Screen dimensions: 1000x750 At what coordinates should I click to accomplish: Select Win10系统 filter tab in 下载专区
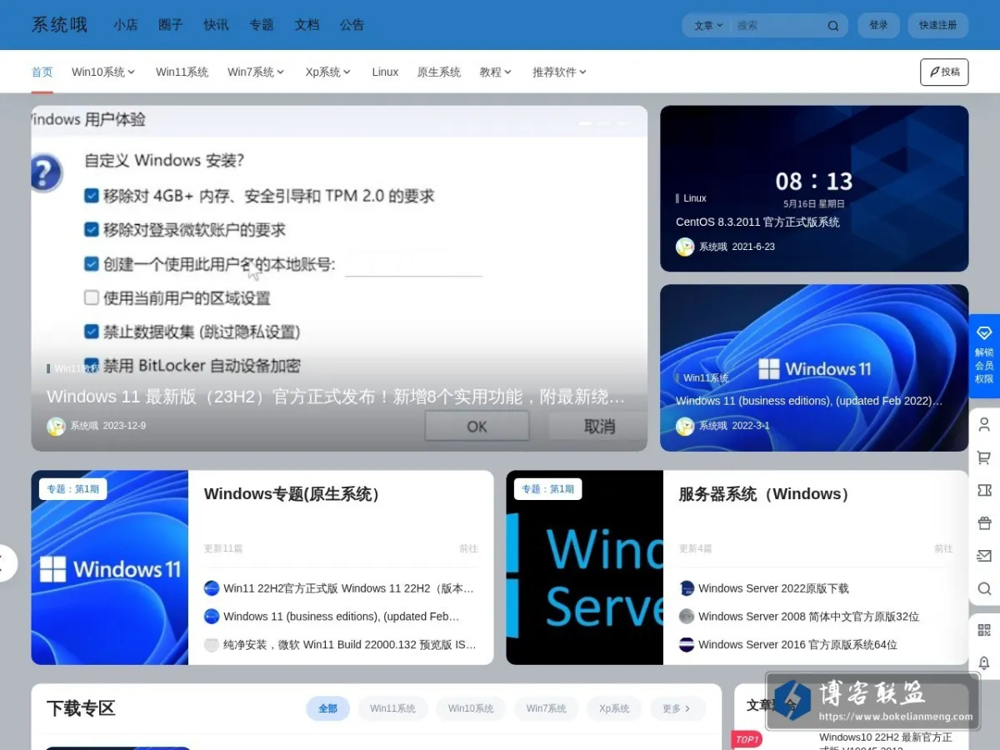471,709
